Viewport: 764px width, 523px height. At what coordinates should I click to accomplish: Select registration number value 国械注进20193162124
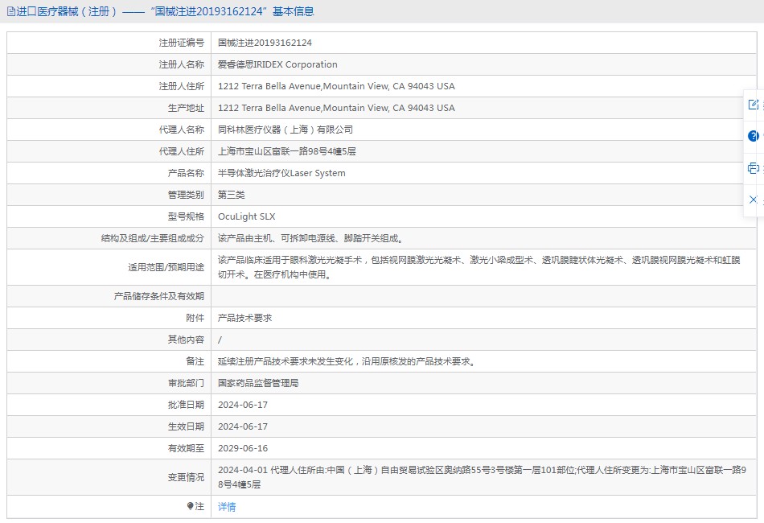pos(265,43)
